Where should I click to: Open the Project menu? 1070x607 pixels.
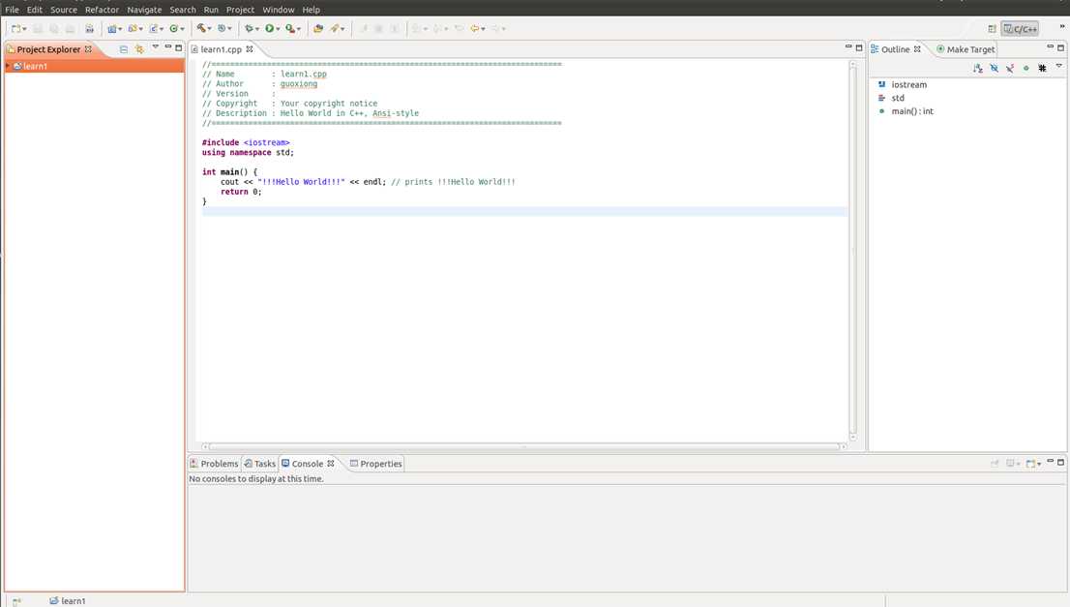240,10
